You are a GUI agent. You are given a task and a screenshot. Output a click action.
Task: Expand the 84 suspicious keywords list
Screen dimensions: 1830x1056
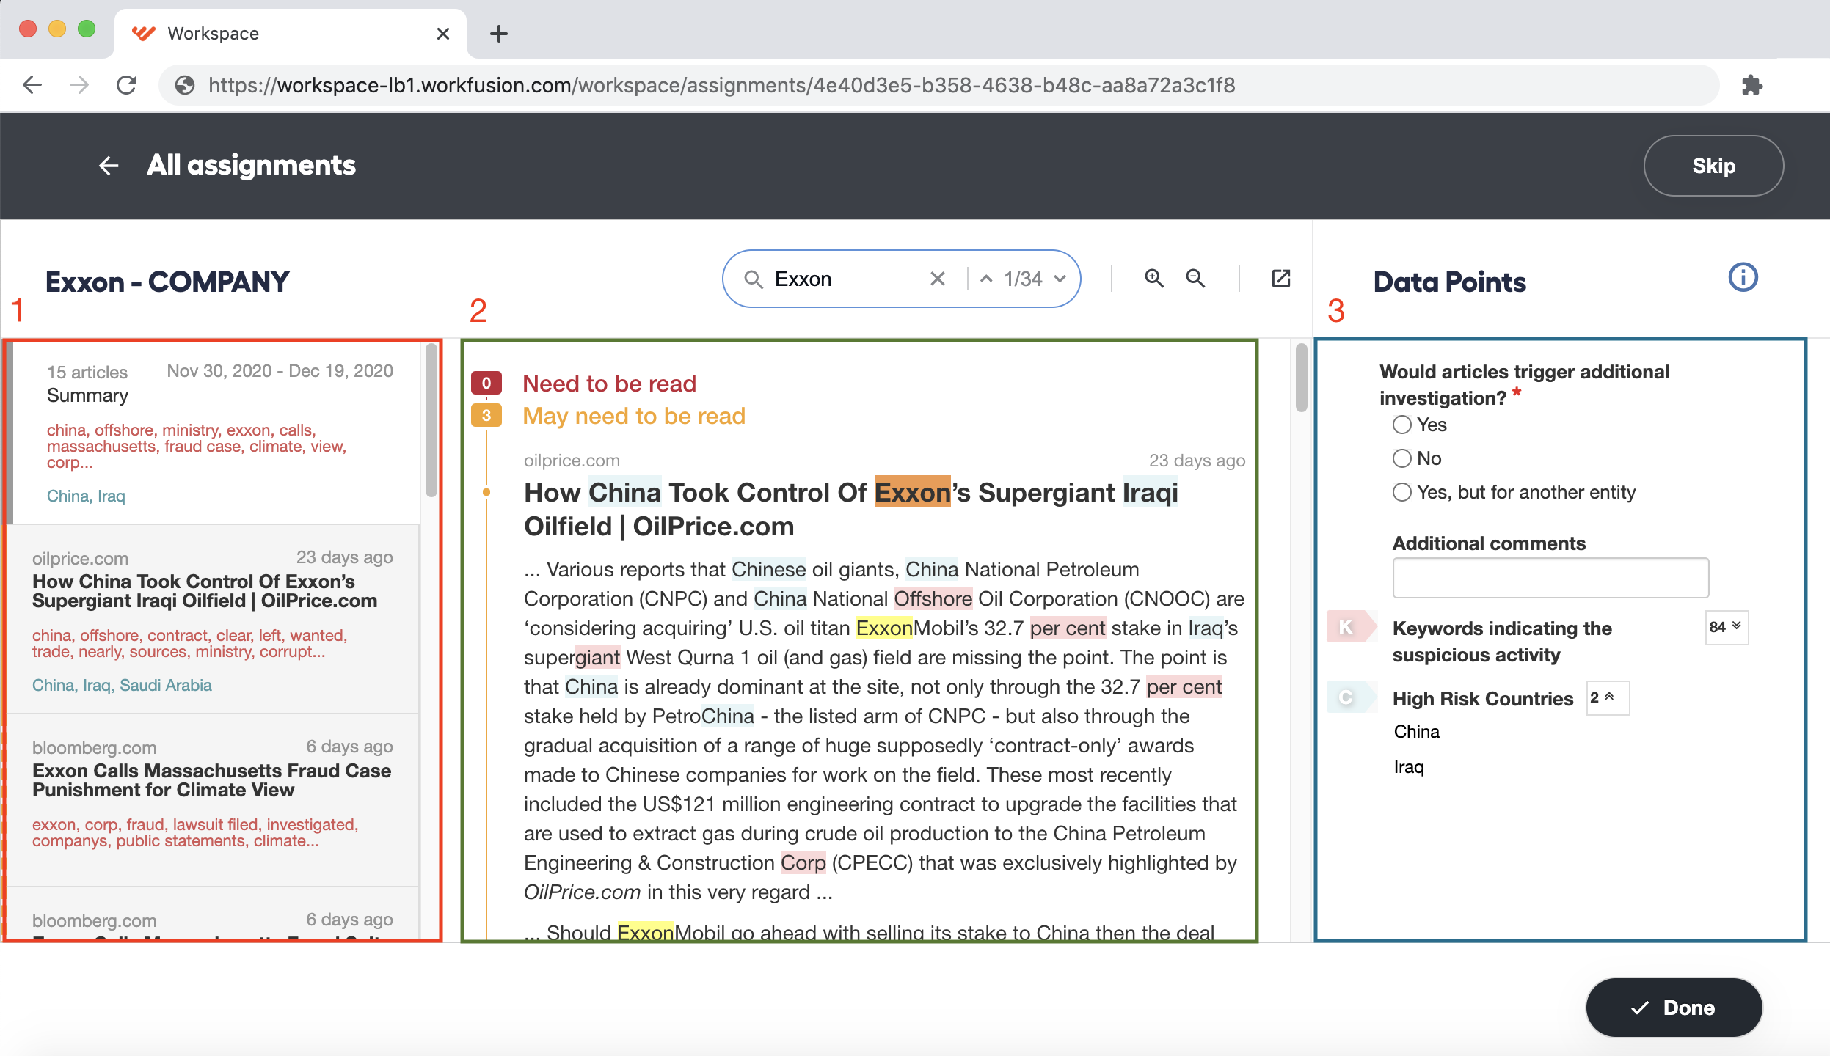click(x=1727, y=627)
